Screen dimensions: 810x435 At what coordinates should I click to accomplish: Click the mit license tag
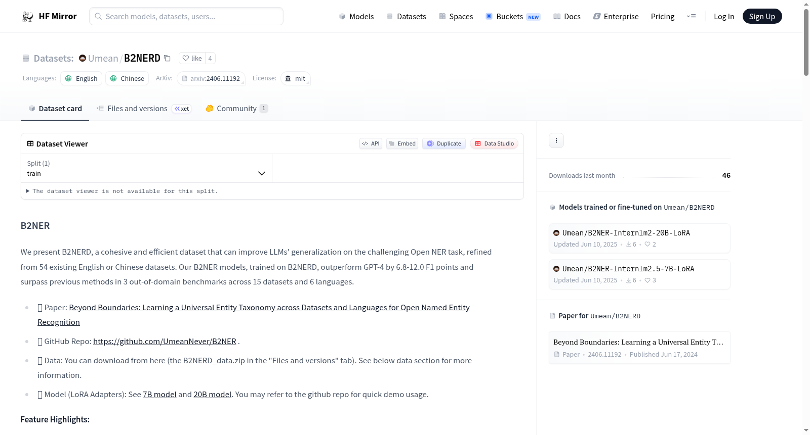tap(296, 78)
